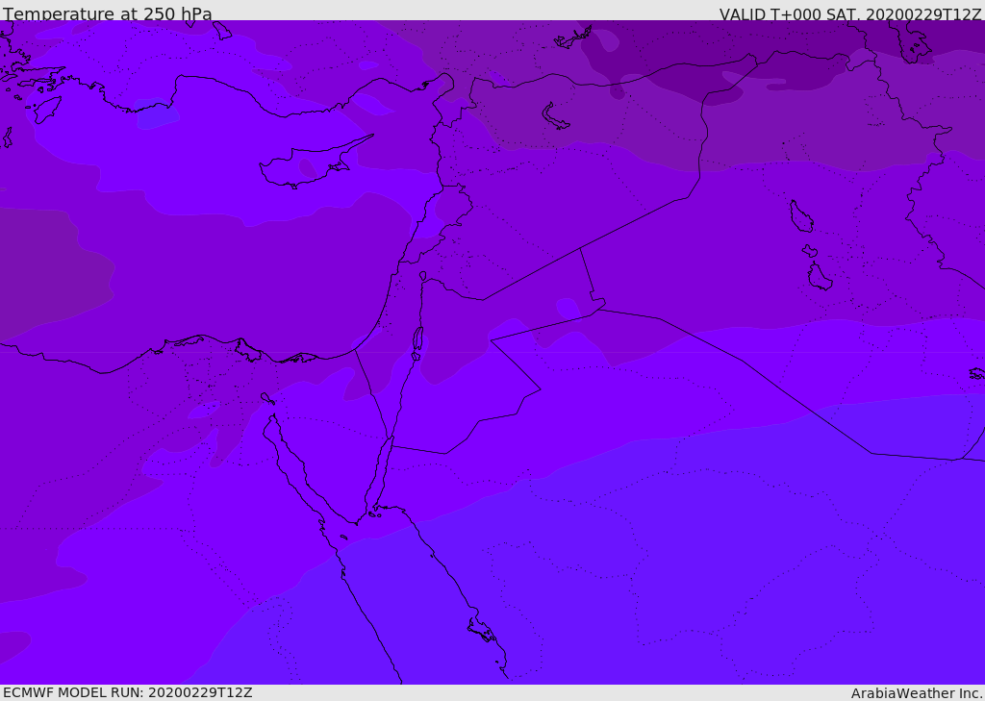
Task: Click the 'Temperature at 250 hPa' title text
Action: point(108,13)
